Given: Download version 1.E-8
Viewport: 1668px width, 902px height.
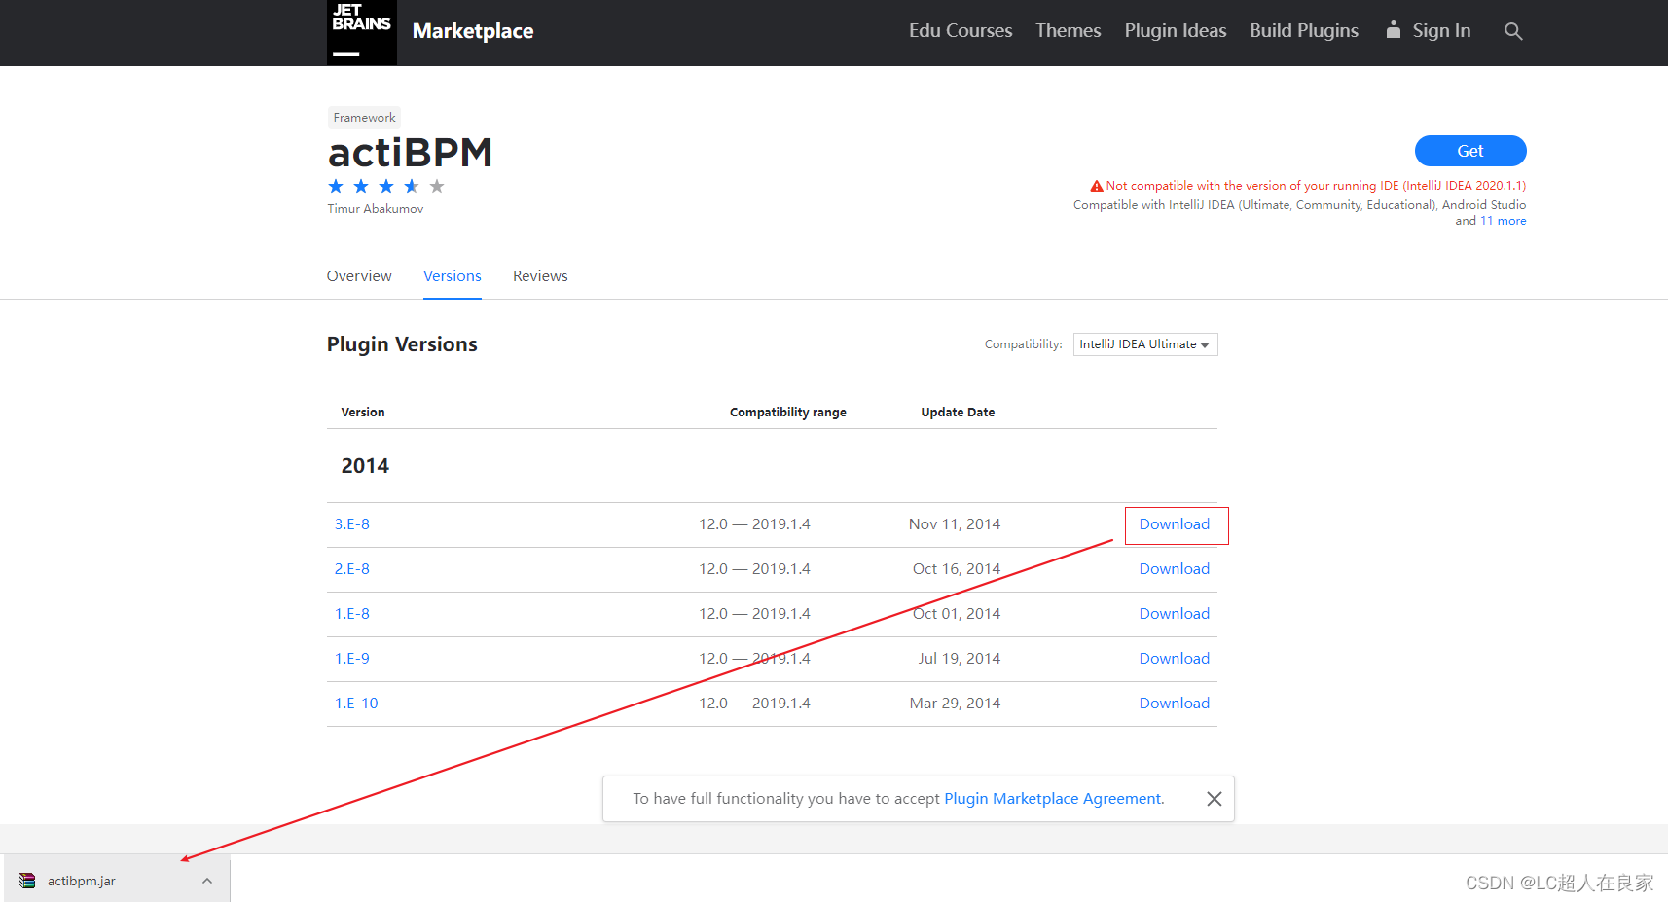Looking at the screenshot, I should coord(1175,614).
